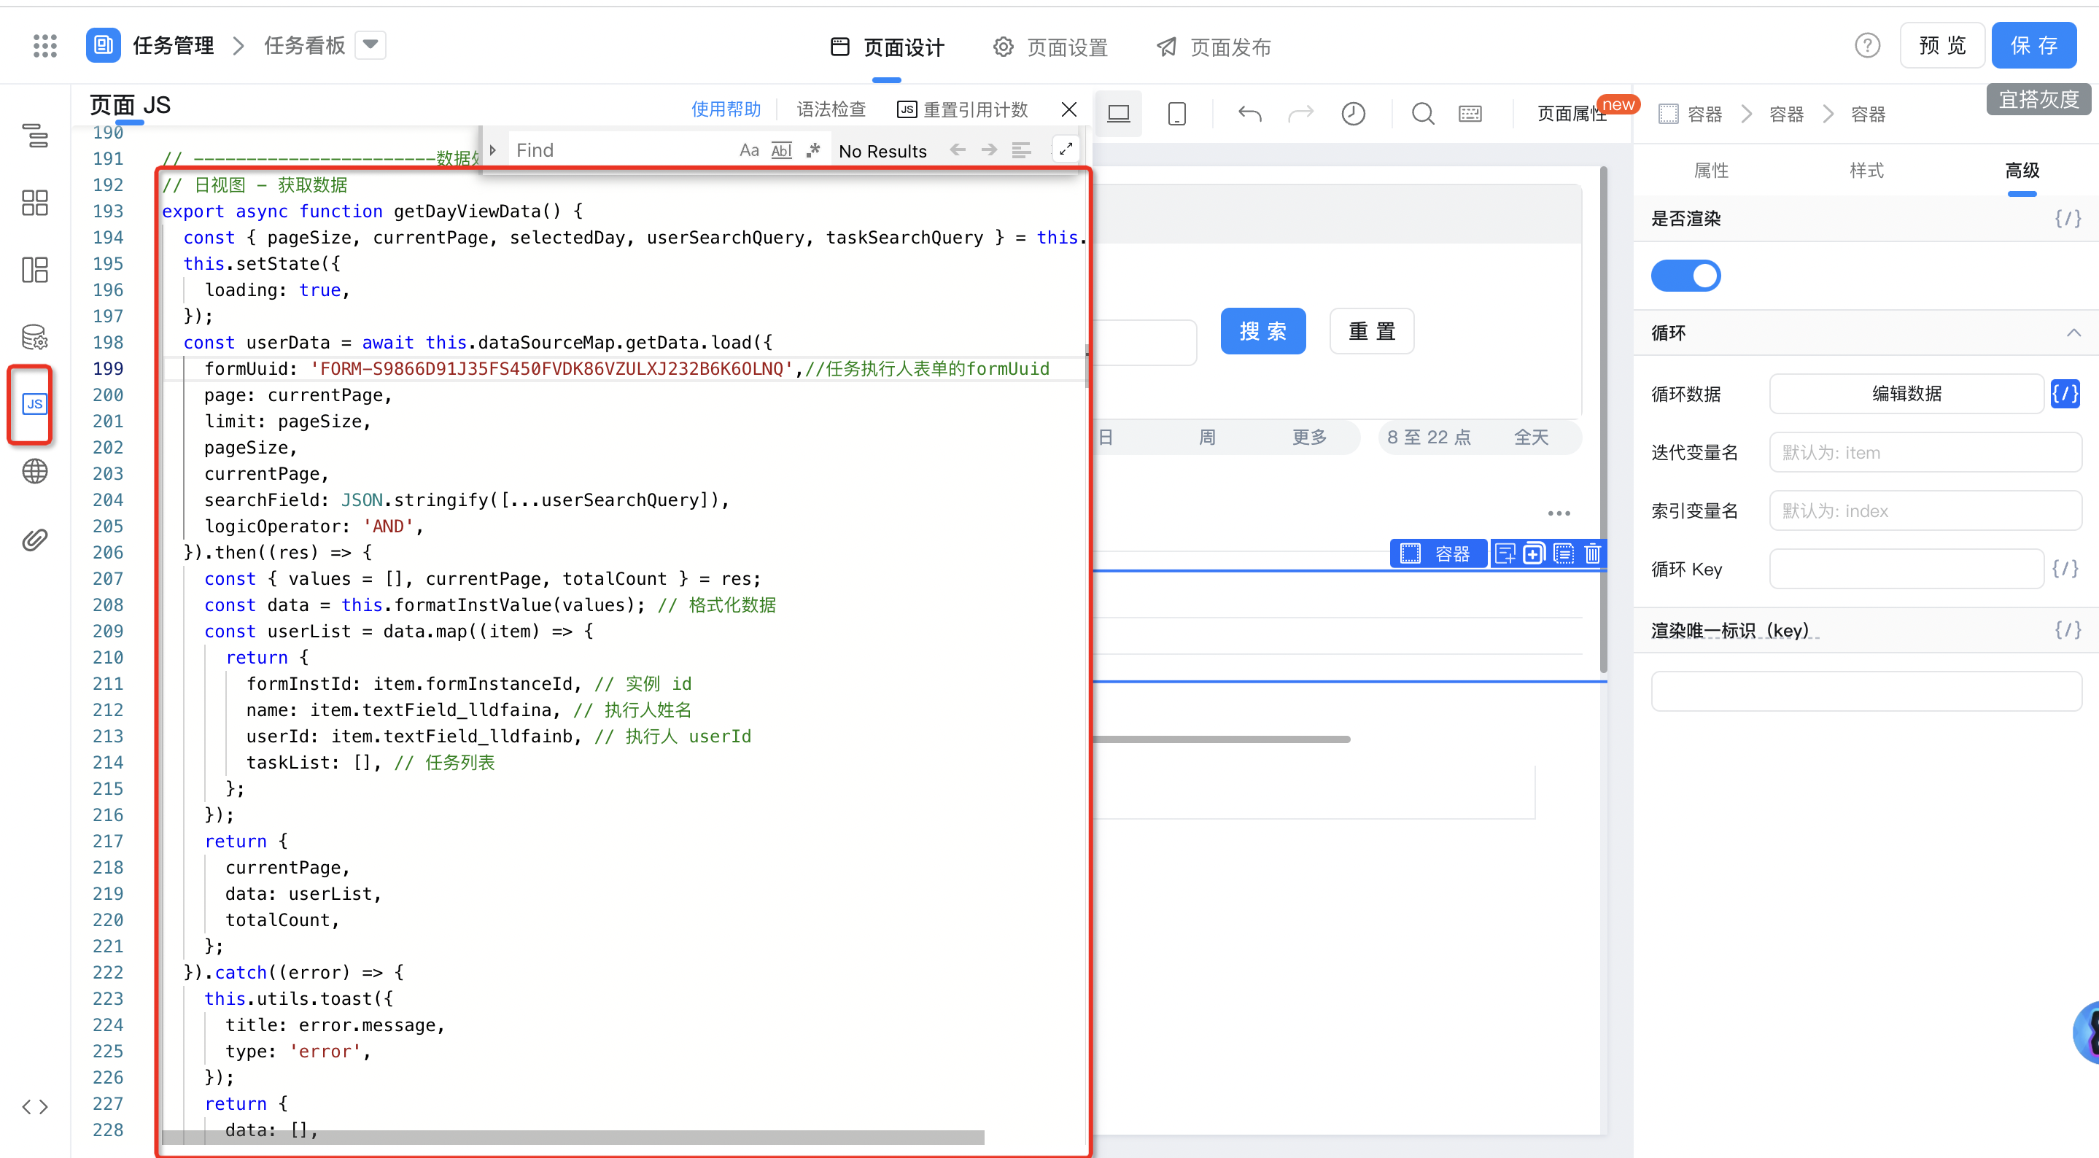
Task: Click the 重置 button on canvas
Action: pyautogui.click(x=1371, y=331)
